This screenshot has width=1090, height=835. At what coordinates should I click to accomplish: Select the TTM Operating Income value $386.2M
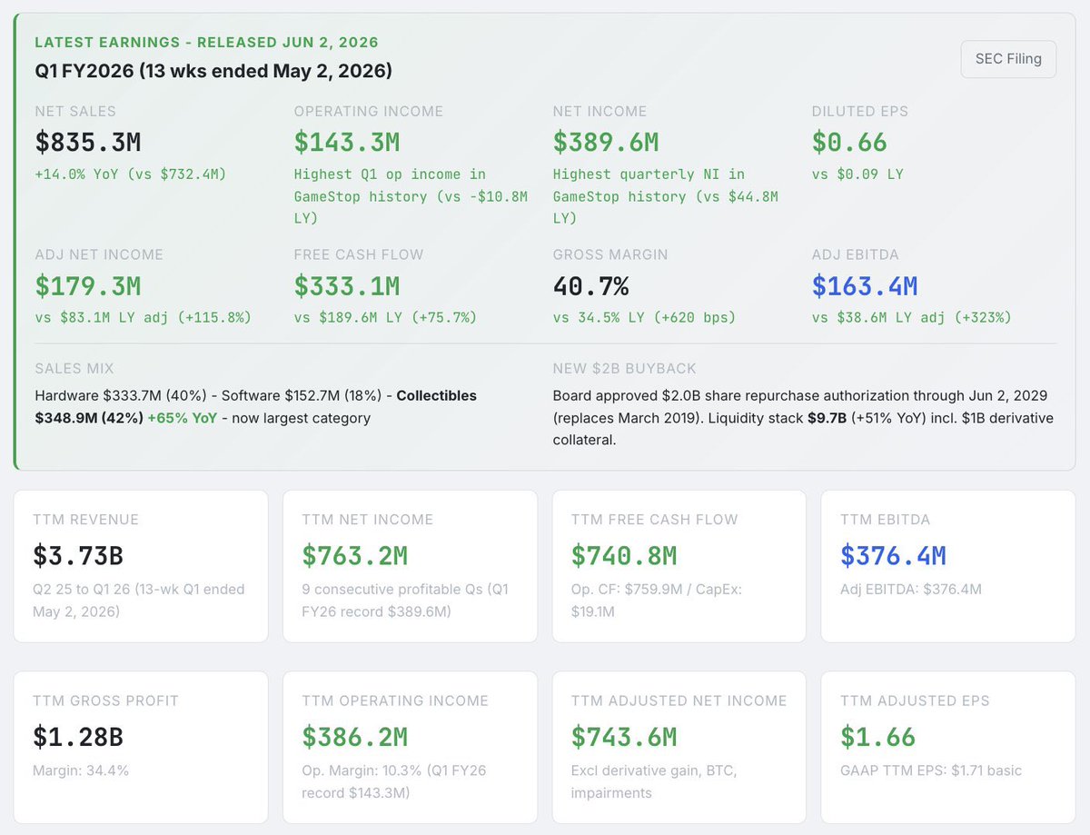coord(355,737)
